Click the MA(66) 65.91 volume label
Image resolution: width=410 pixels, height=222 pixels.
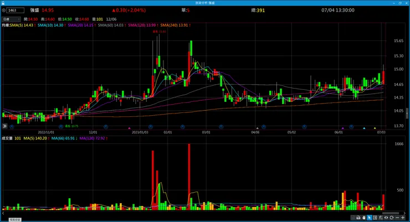64,138
